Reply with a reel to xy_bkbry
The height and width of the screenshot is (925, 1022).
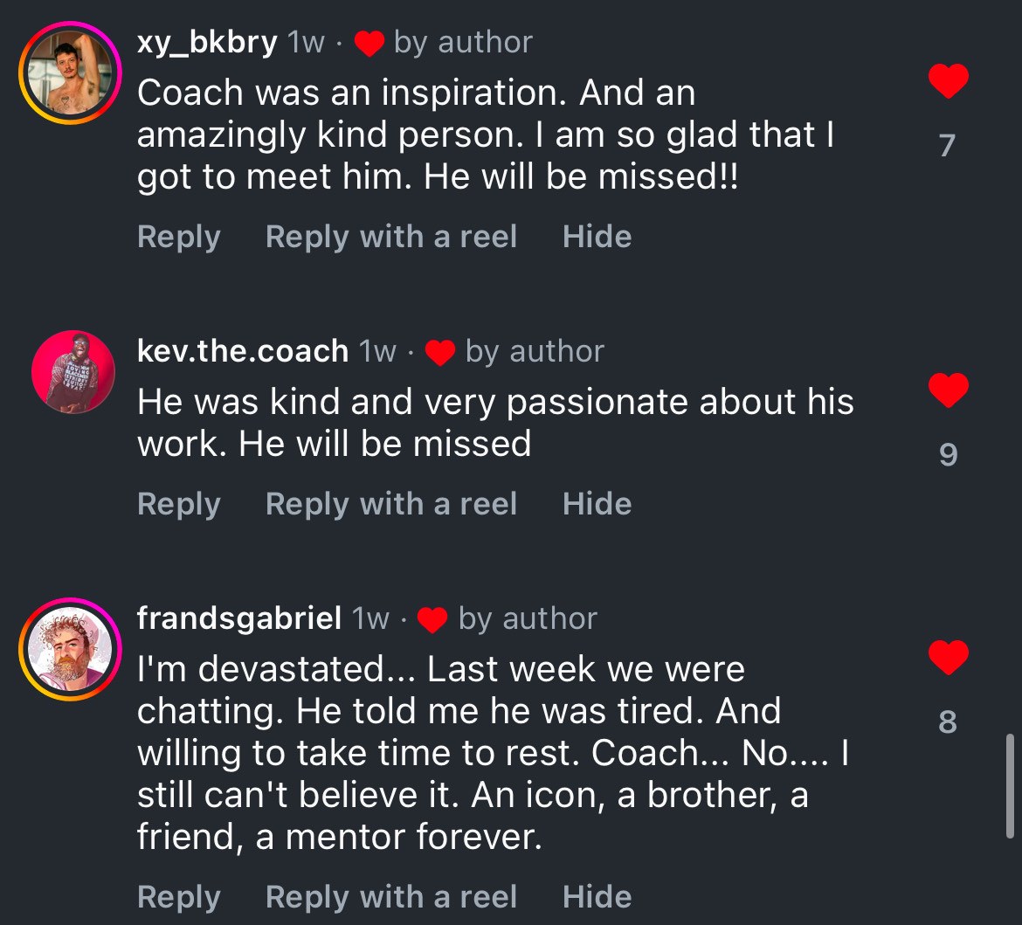391,237
